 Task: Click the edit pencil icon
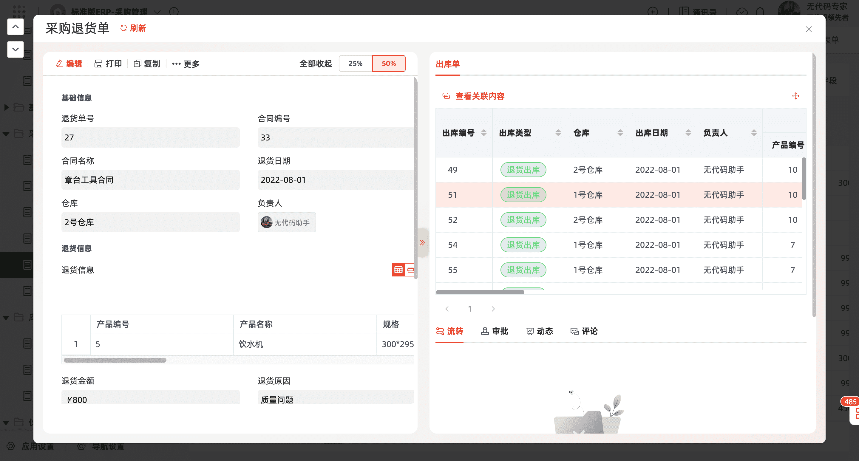pyautogui.click(x=60, y=63)
